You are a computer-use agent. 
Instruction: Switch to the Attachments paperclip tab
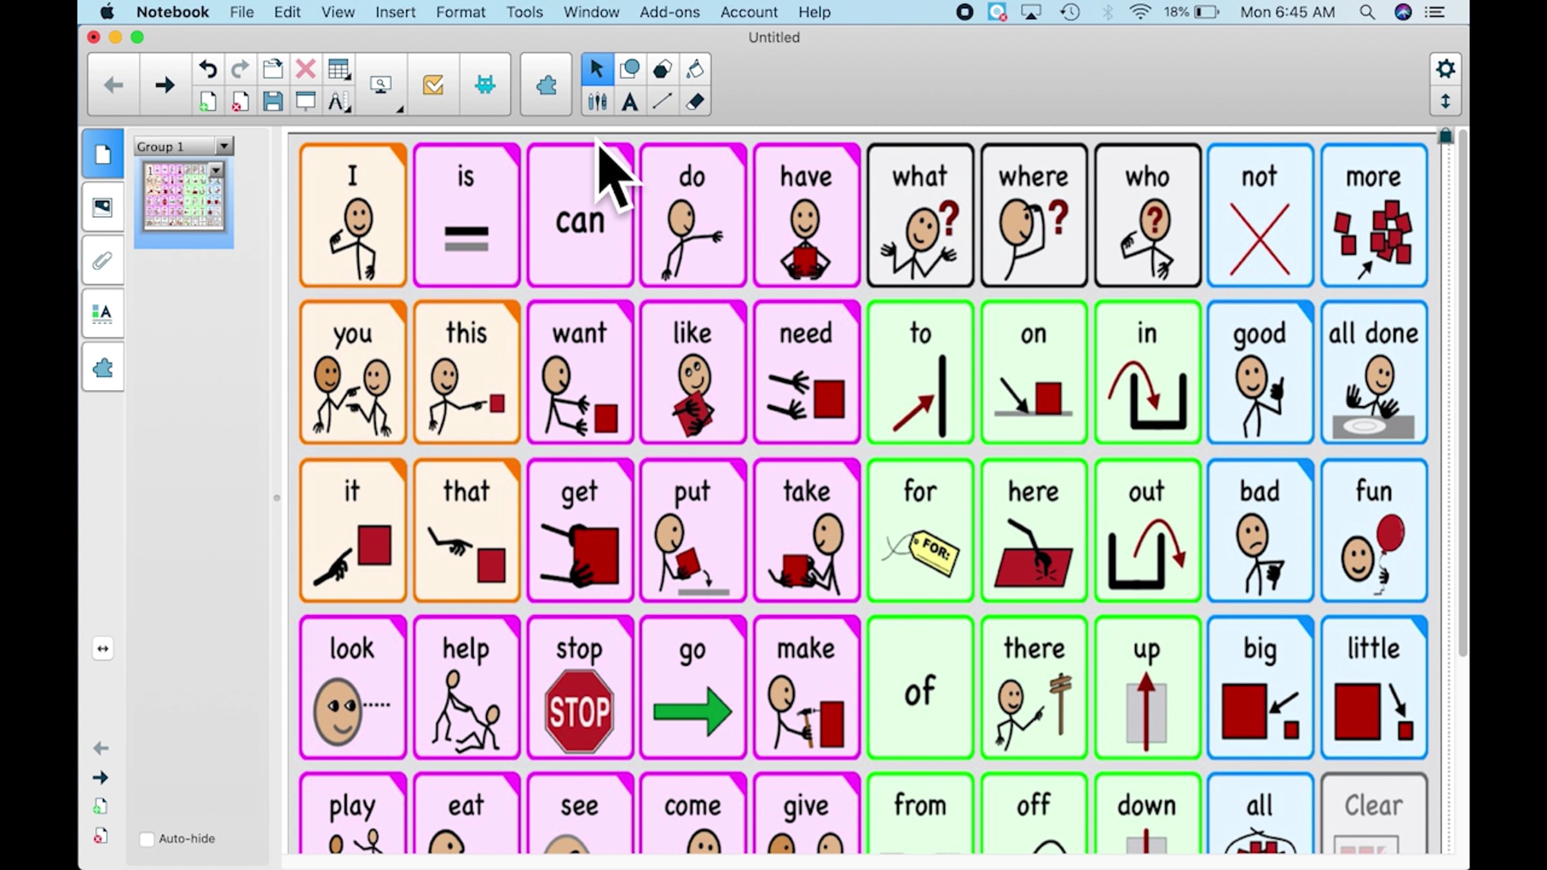tap(102, 260)
